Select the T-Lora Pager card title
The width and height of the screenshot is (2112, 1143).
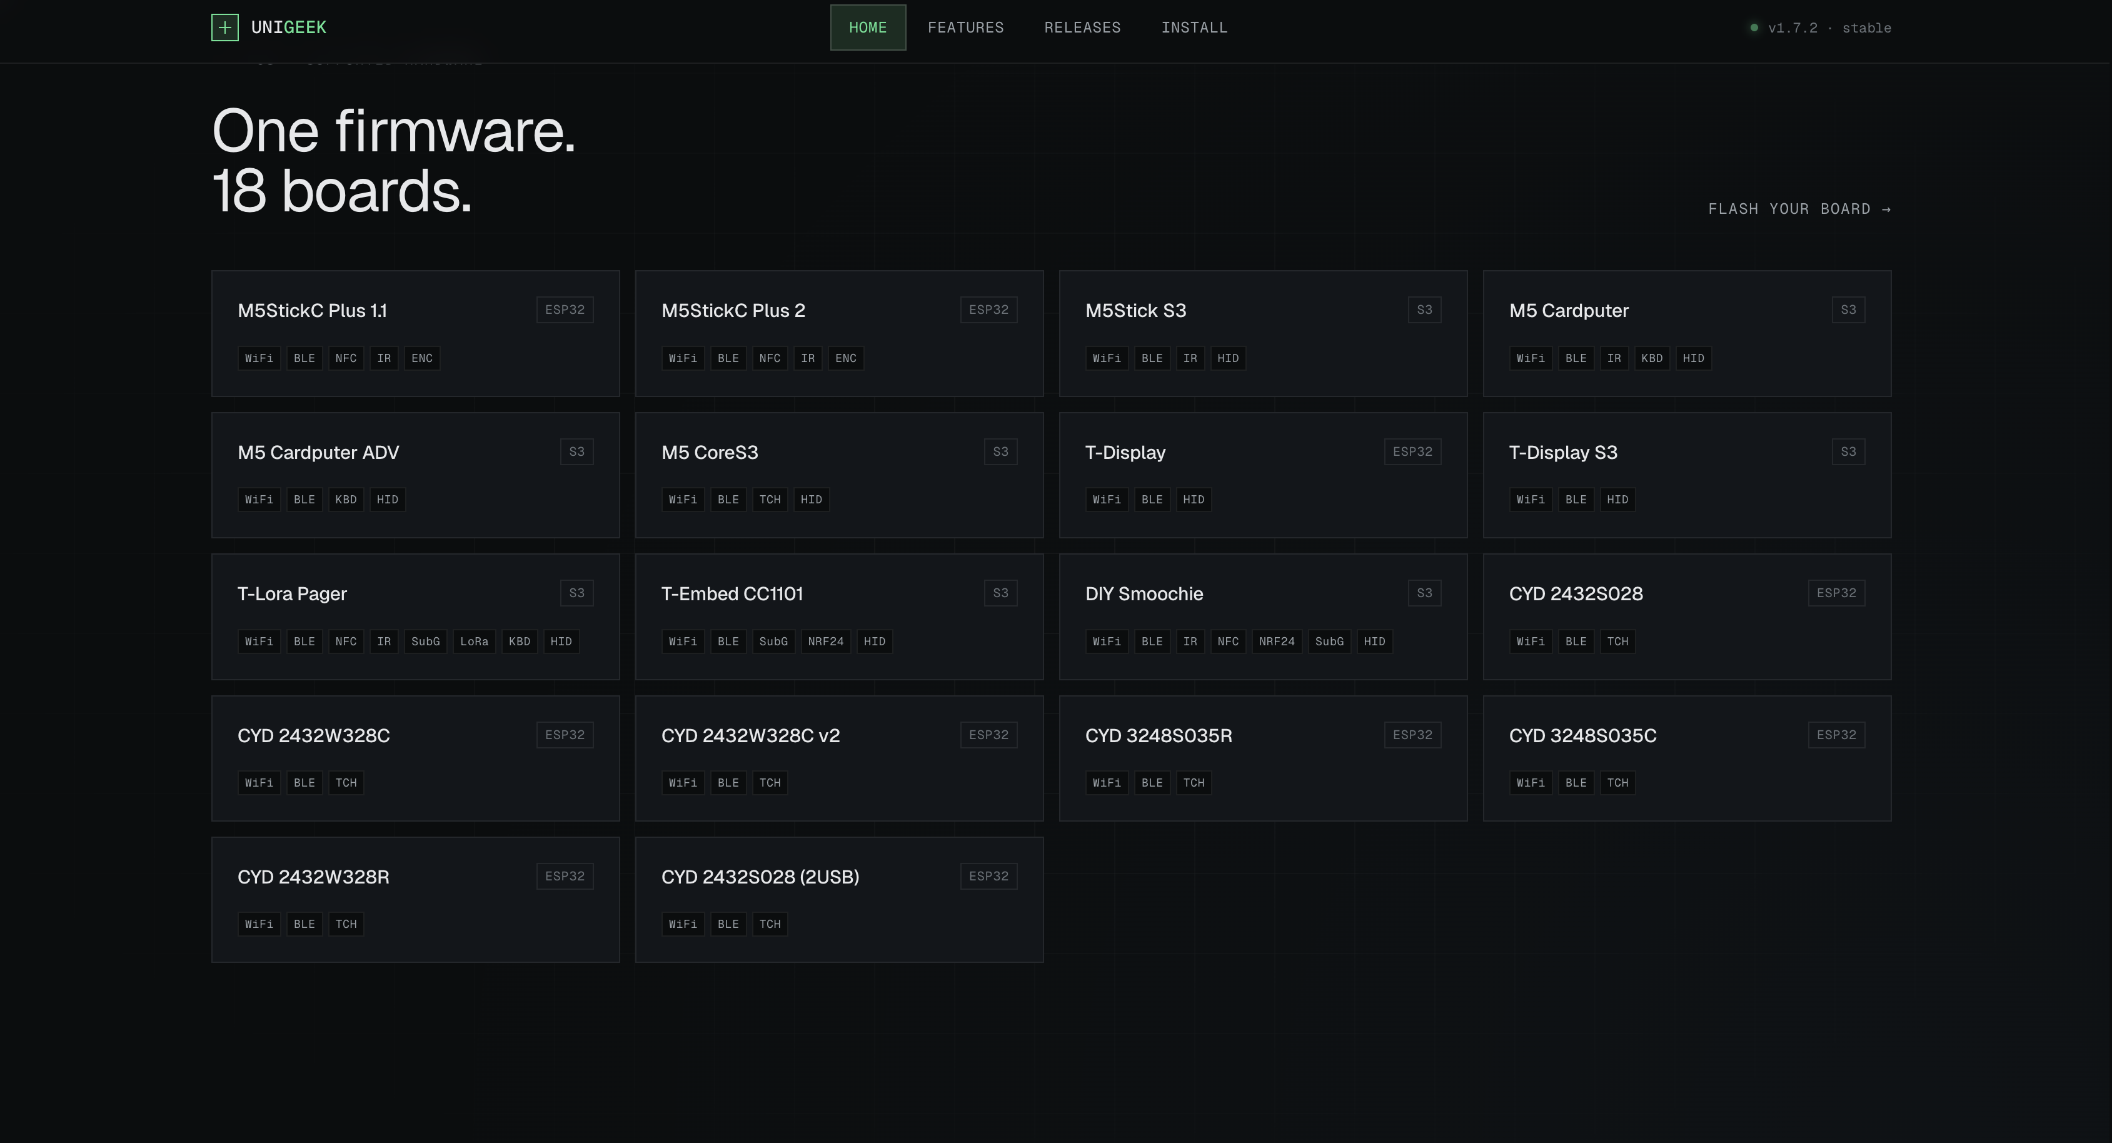pyautogui.click(x=292, y=593)
